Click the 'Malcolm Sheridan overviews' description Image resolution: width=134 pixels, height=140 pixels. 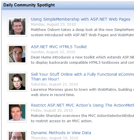[82, 118]
